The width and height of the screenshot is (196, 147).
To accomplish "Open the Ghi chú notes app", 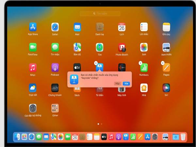I will click(x=166, y=27).
